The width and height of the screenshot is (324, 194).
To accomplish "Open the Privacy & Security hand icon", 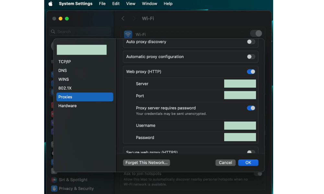I will click(x=54, y=189).
